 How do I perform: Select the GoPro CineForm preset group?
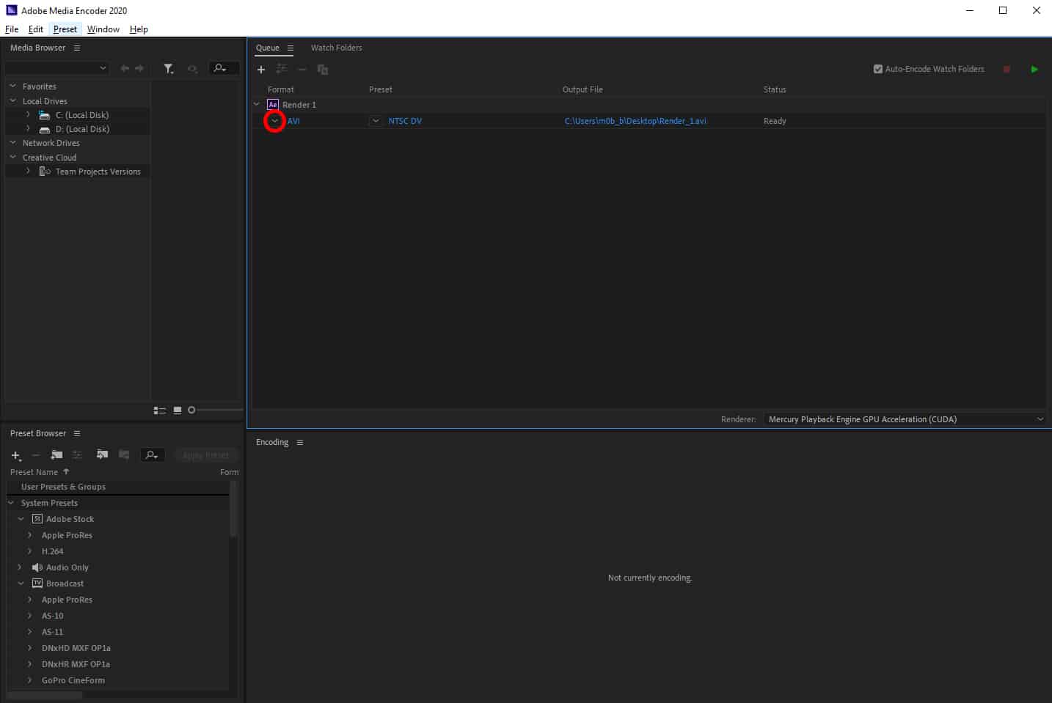73,680
